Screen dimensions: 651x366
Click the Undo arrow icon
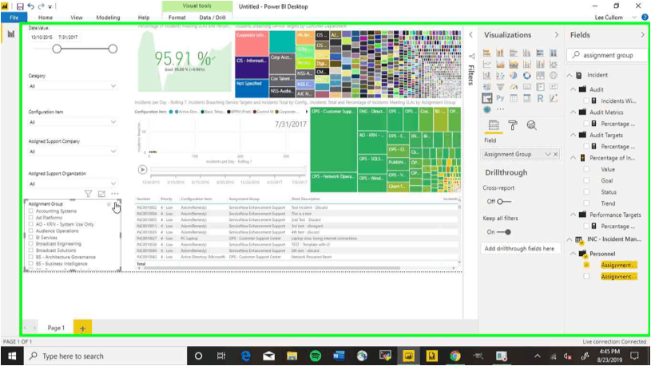(30, 6)
